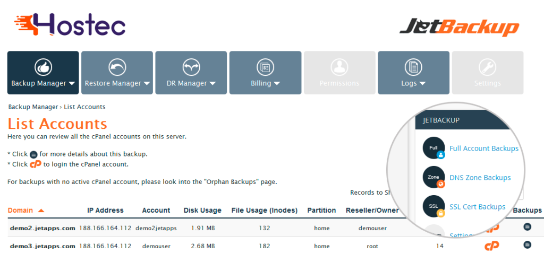Toggle Domain column sort arrow
Screen dimensions: 544x254
[x=41, y=211]
